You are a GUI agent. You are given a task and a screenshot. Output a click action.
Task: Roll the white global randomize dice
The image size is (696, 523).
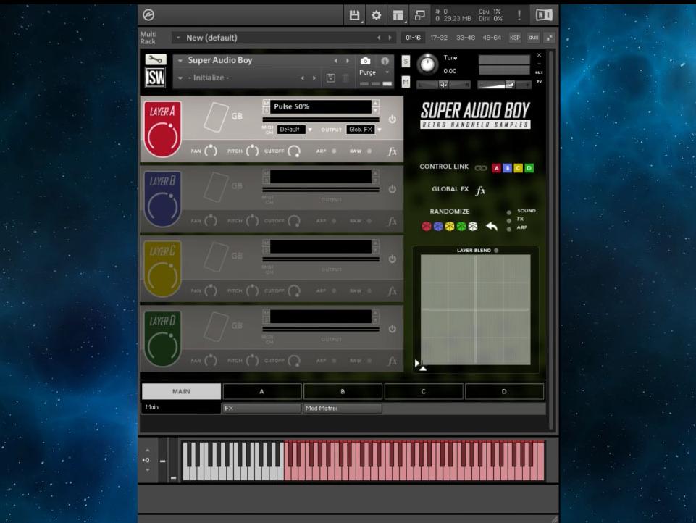pyautogui.click(x=472, y=225)
